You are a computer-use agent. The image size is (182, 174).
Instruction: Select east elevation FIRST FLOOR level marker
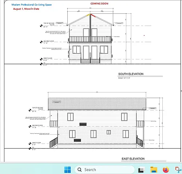pyautogui.click(x=30, y=144)
